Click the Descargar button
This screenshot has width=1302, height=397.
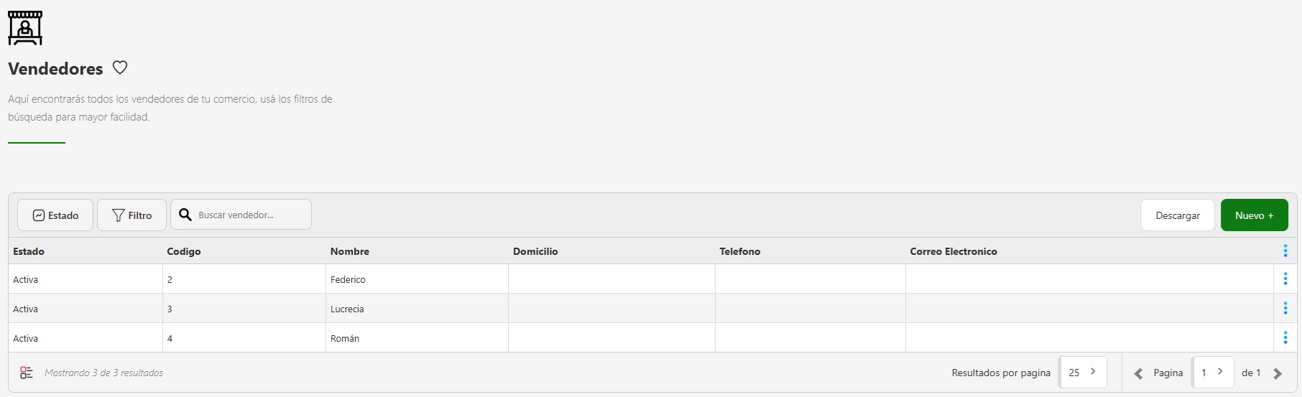coord(1177,215)
